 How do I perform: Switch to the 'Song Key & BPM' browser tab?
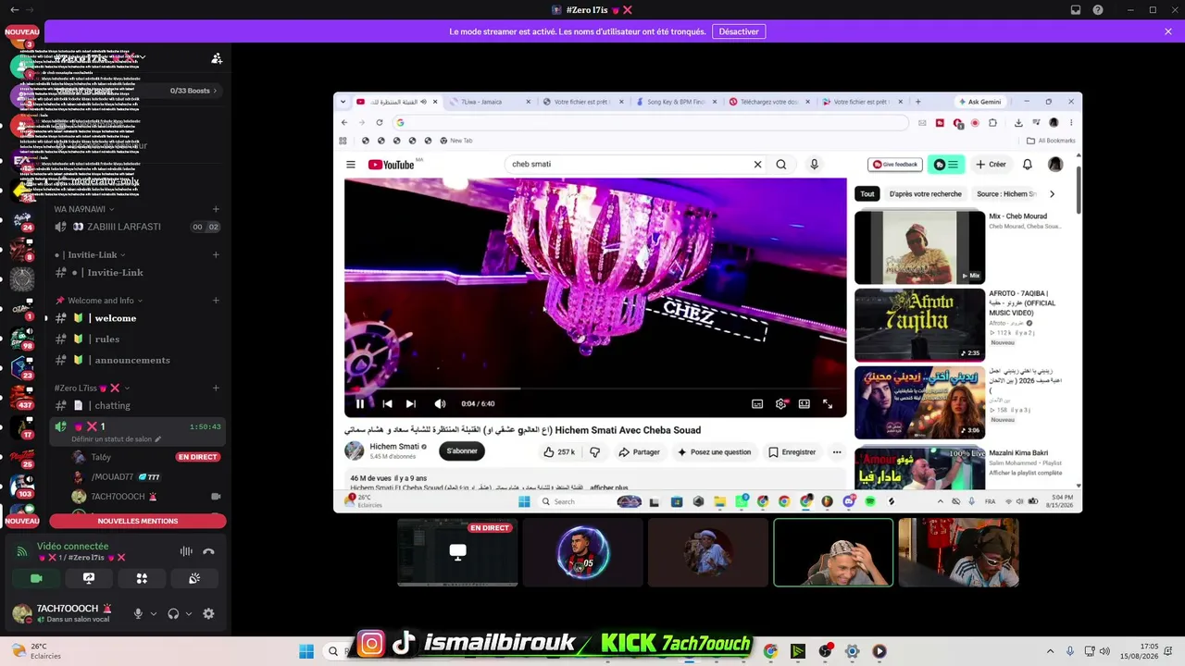coord(676,102)
